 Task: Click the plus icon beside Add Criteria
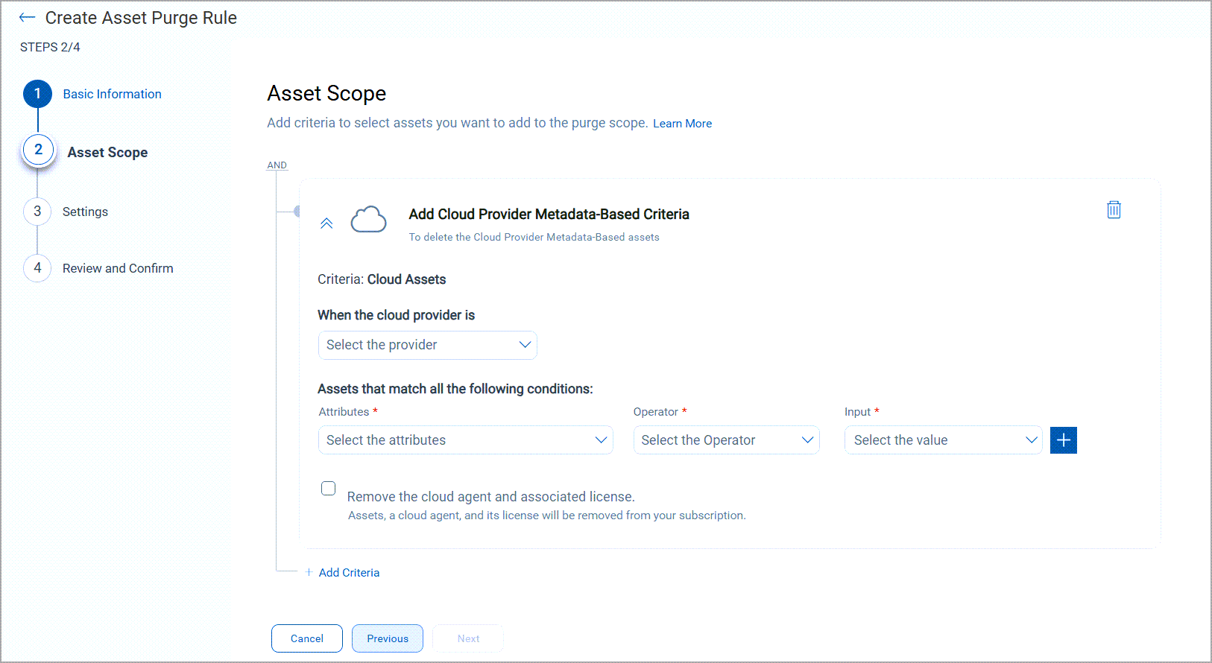click(309, 572)
